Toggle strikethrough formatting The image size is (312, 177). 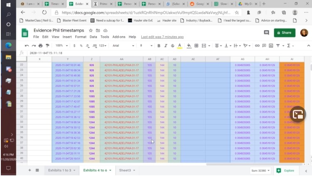173,46
